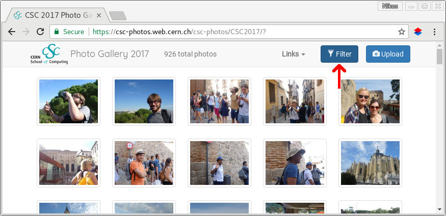Open Chrome three-dot menu

coord(434,32)
